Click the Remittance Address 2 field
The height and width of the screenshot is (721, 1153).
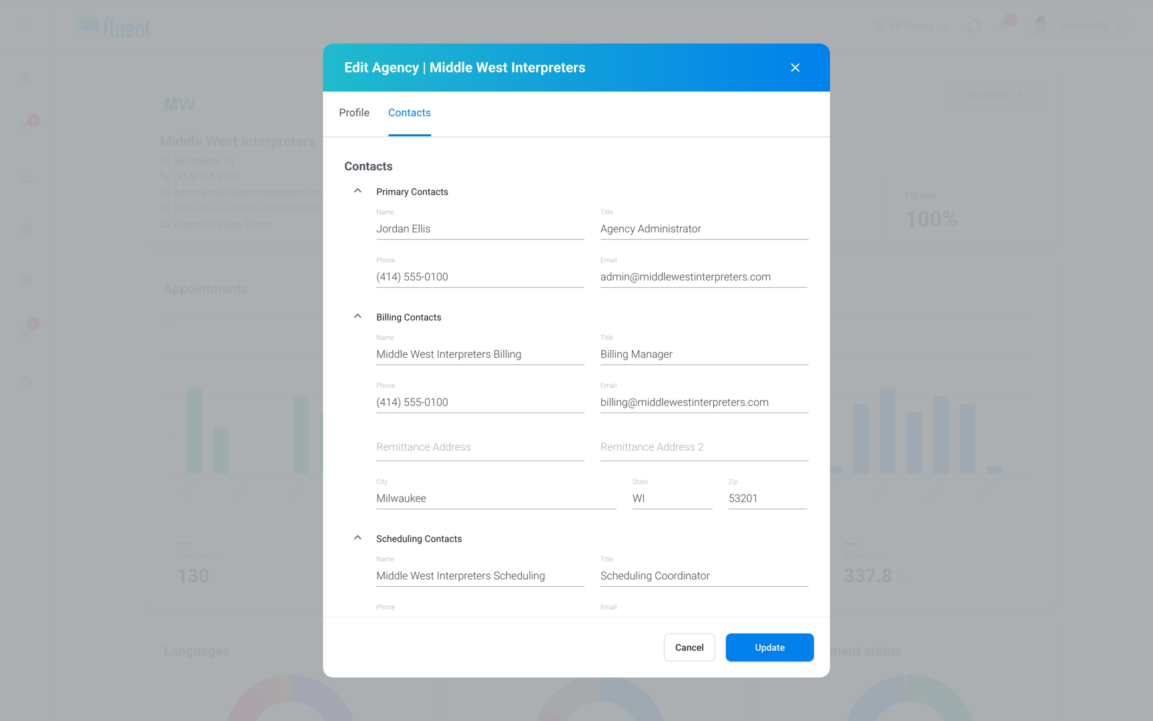coord(704,447)
